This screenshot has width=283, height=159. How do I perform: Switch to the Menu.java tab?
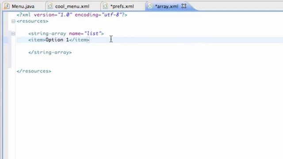[23, 6]
